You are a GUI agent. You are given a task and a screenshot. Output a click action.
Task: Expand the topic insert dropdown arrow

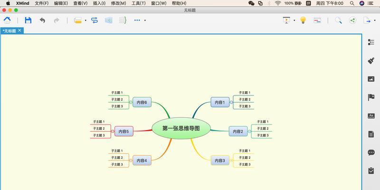pyautogui.click(x=85, y=20)
